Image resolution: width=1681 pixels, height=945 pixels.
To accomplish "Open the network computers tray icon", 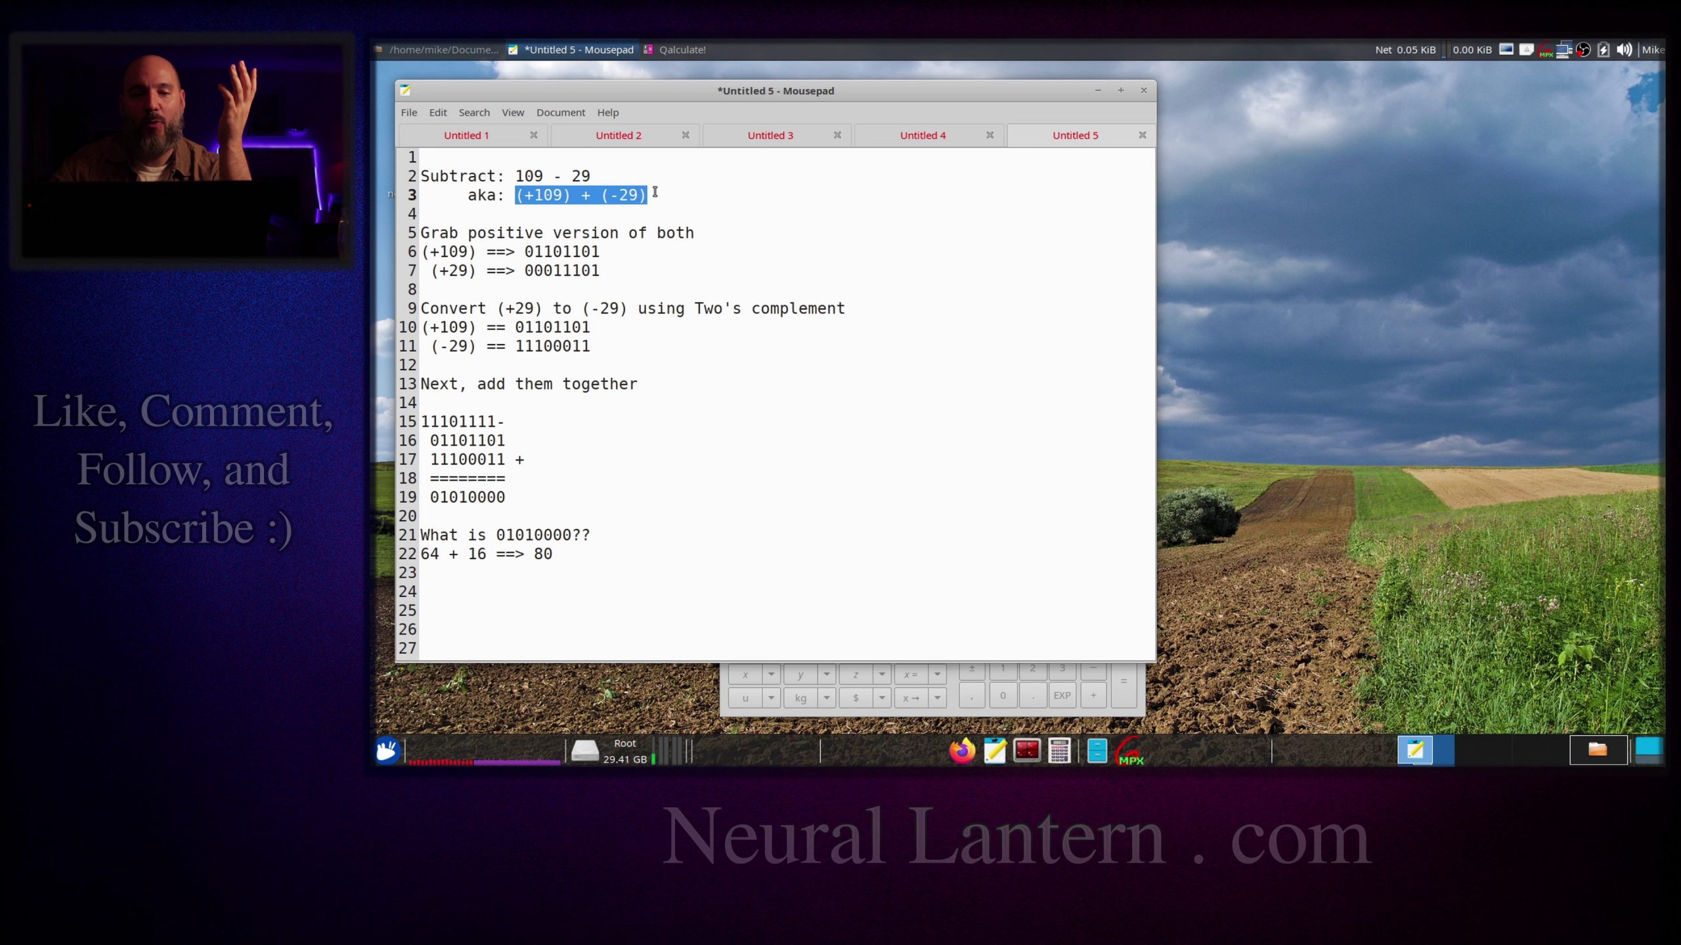I will (1564, 50).
